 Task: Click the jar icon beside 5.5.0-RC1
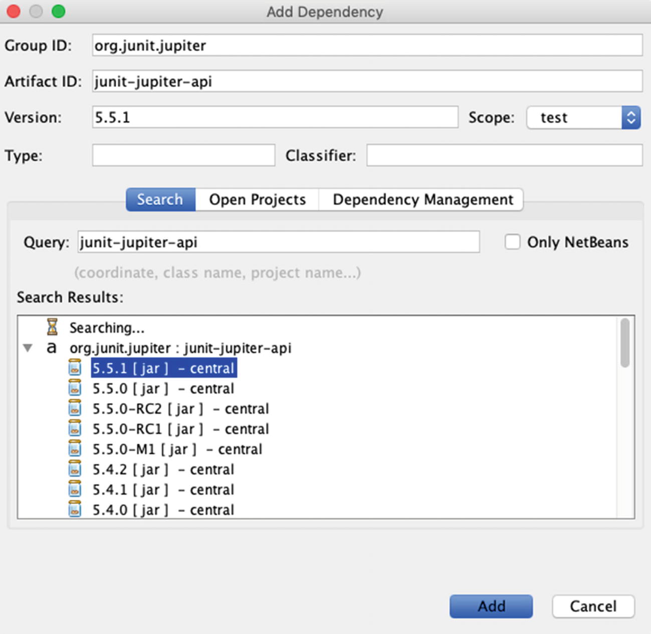pos(75,429)
